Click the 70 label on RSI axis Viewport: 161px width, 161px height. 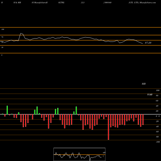pyautogui.click(x=2, y=37)
